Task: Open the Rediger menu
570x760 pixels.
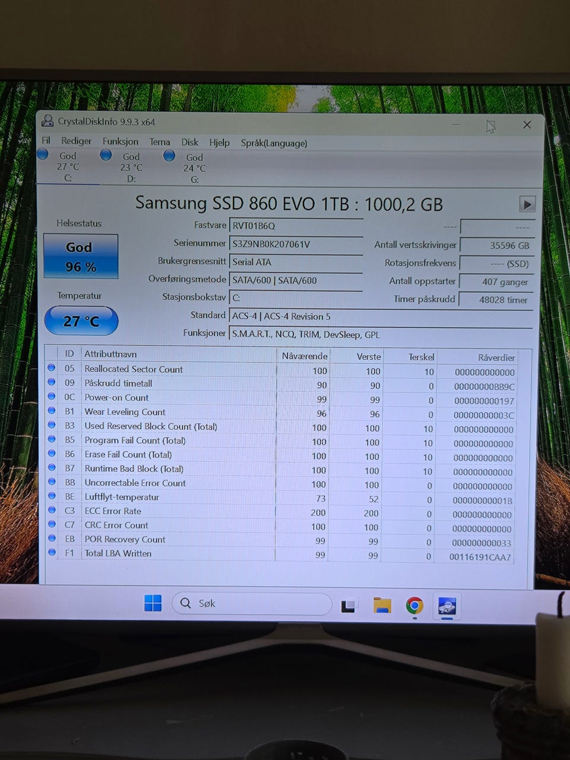Action: pos(76,141)
